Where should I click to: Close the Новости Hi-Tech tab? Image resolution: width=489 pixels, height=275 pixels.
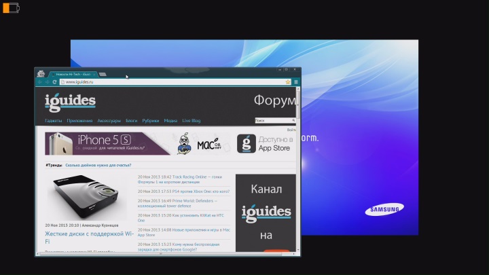[x=94, y=75]
